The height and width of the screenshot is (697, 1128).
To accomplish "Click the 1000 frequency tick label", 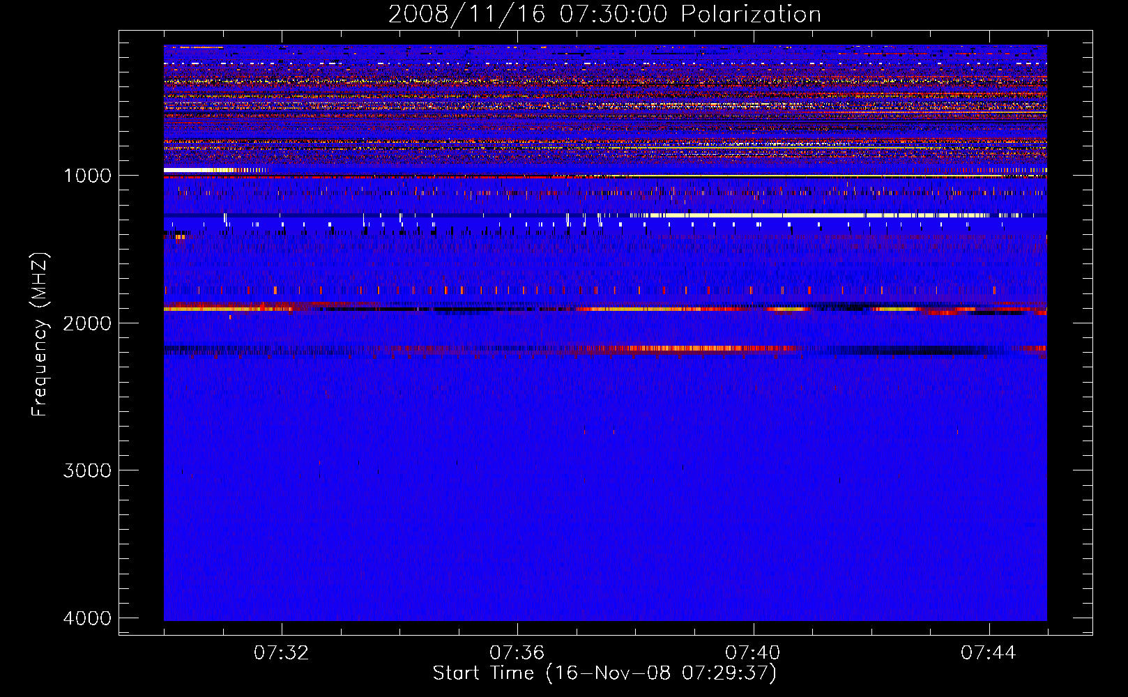I will point(87,175).
